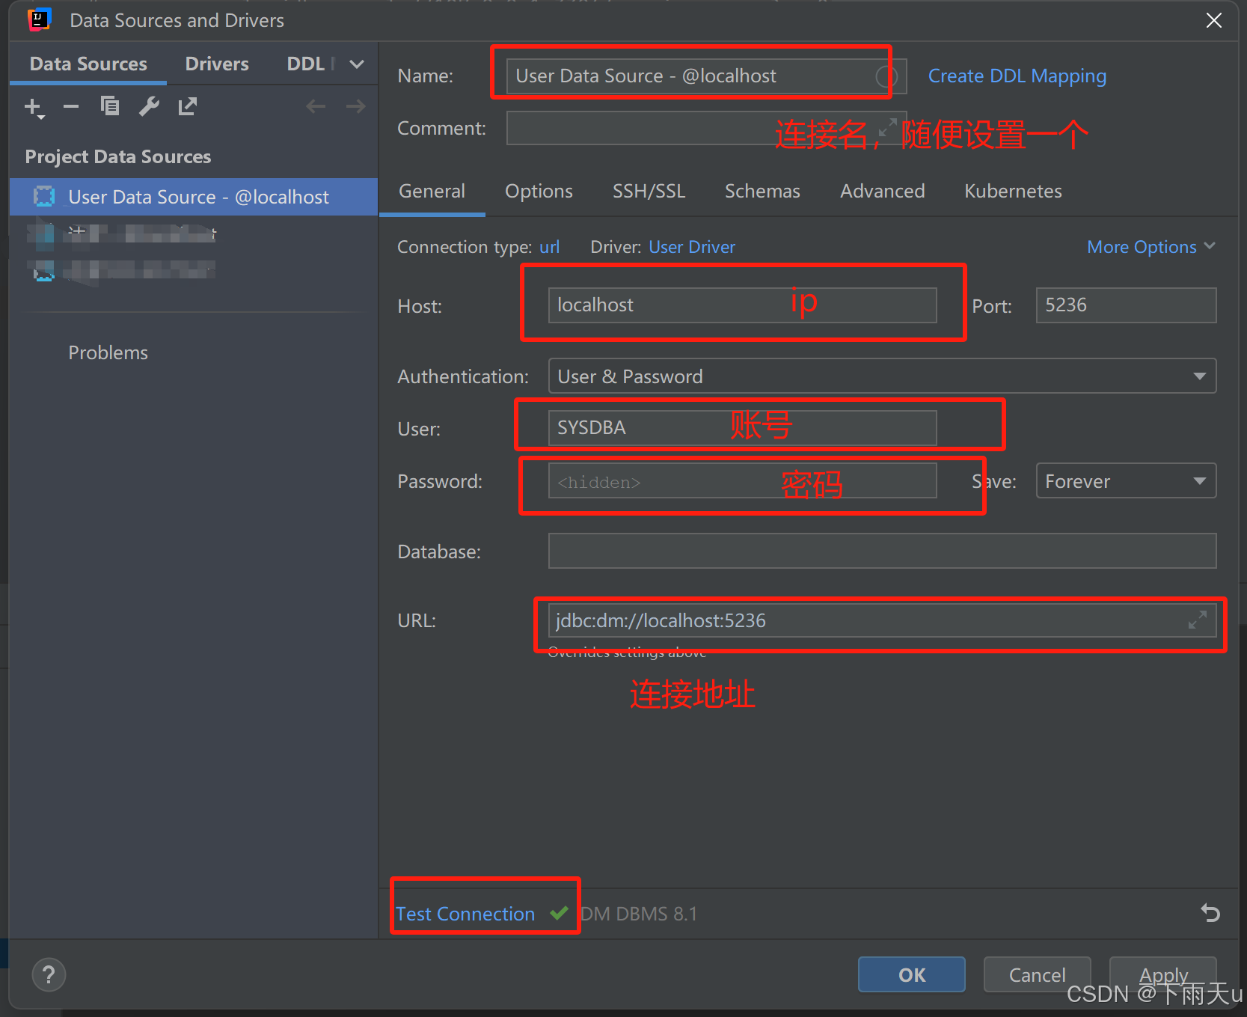Image resolution: width=1247 pixels, height=1017 pixels.
Task: Revert changes with the undo arrow icon
Action: pyautogui.click(x=1210, y=913)
